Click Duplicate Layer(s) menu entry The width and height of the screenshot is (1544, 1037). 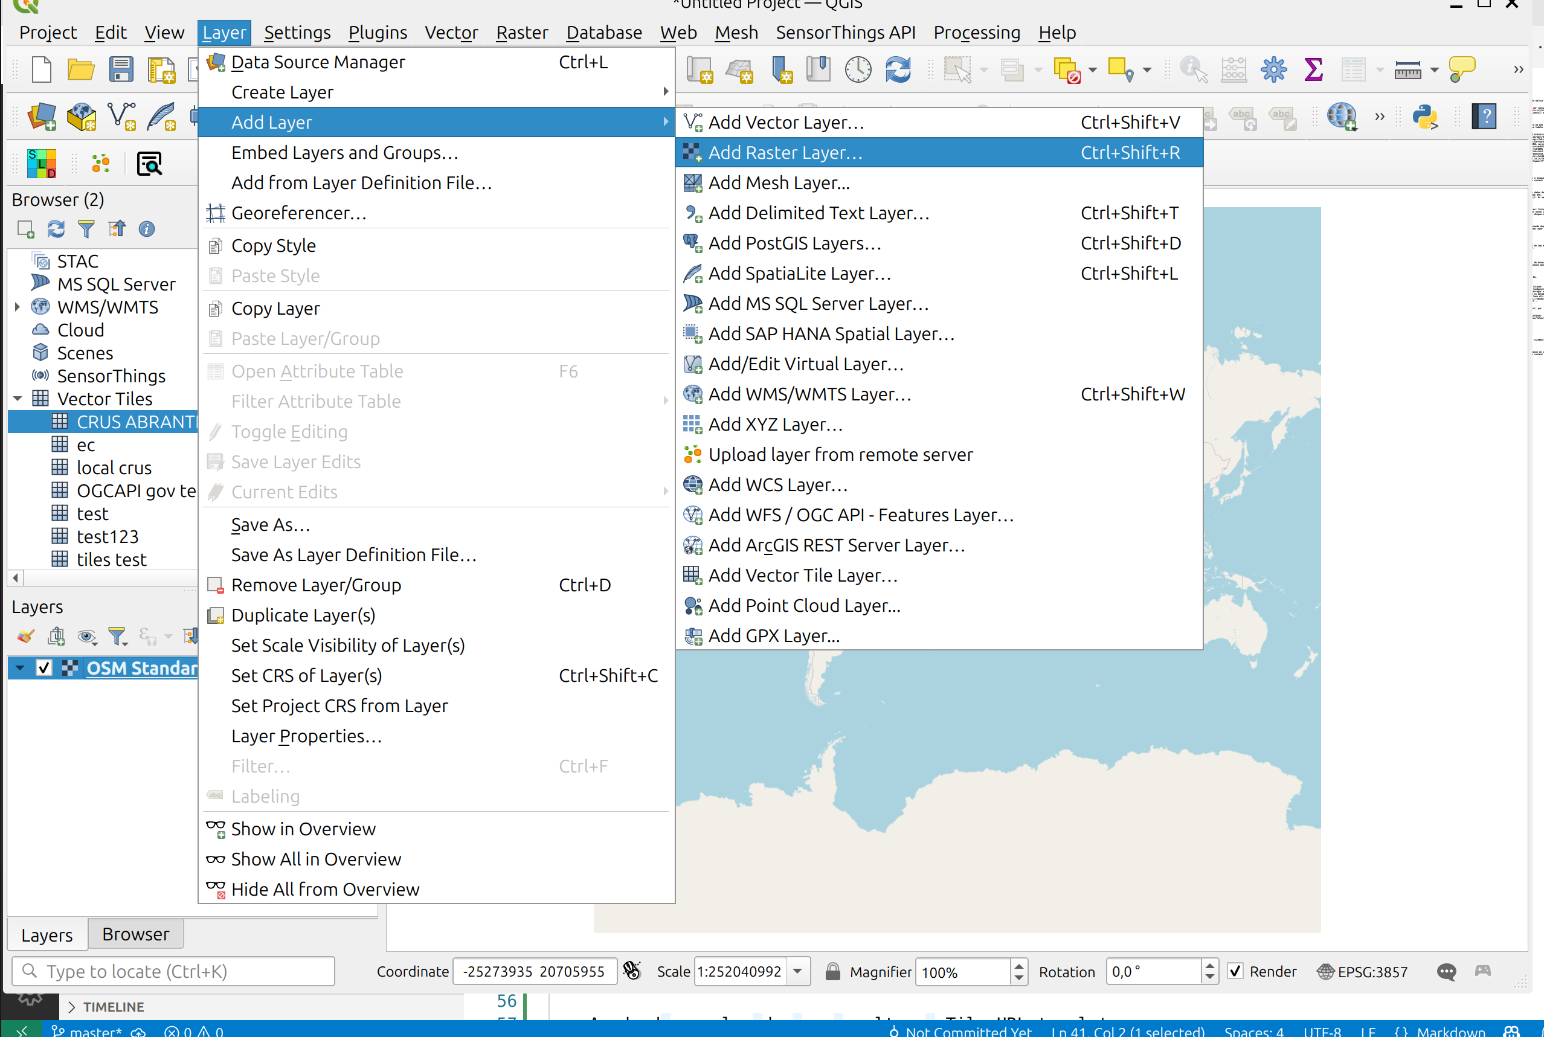436,615
